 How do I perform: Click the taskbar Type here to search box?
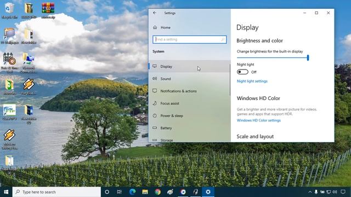[56, 192]
